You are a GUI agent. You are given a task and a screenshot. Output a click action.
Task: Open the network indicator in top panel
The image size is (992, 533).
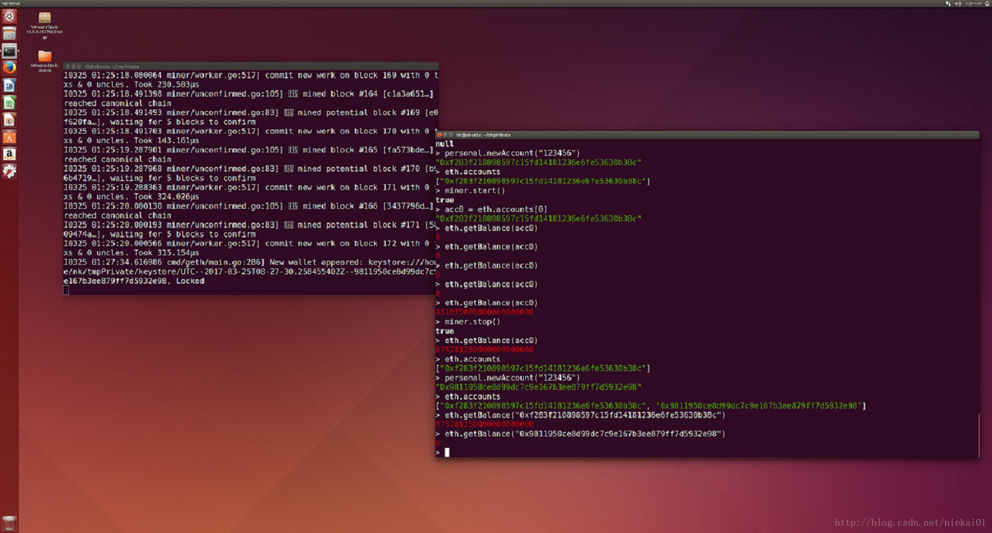[x=948, y=3]
